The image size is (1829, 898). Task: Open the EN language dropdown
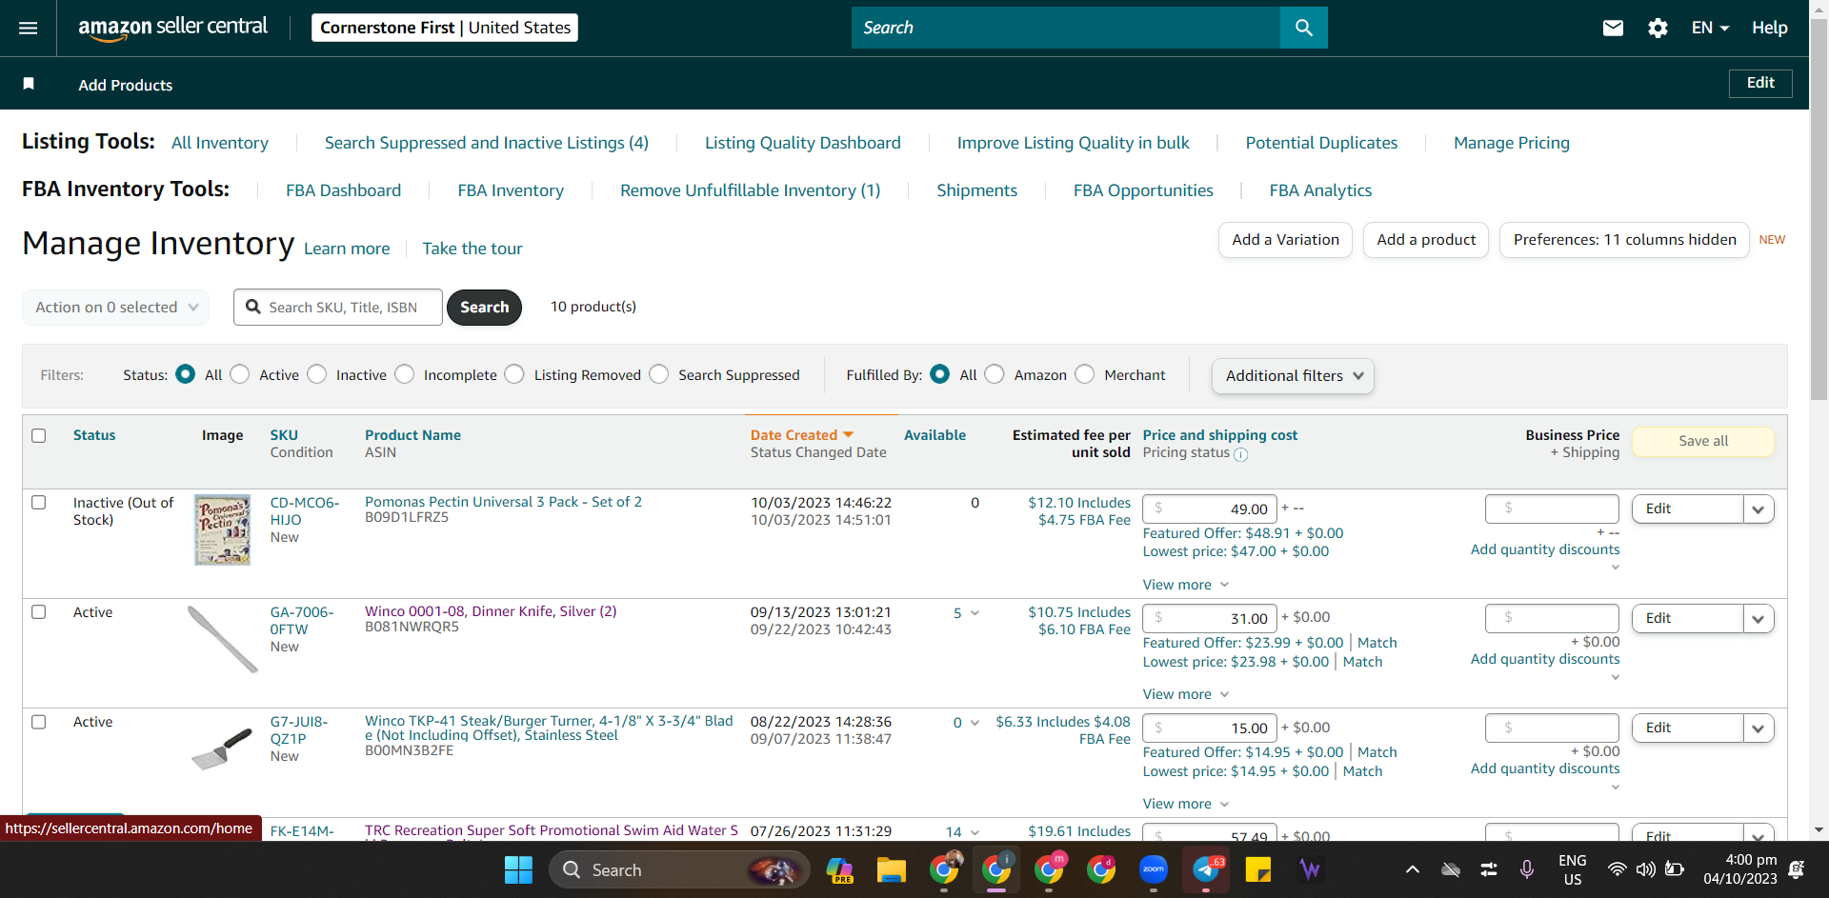(1710, 29)
